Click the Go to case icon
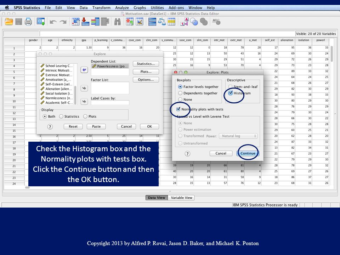The height and width of the screenshot is (255, 340). 76,22
